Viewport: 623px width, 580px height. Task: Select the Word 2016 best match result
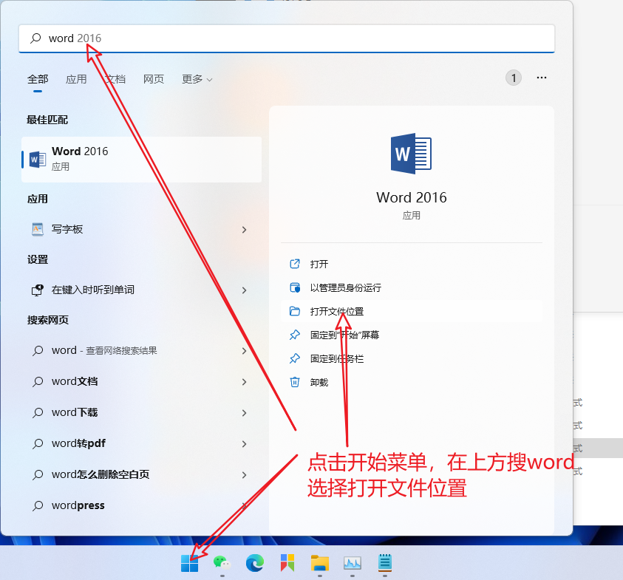pos(141,159)
